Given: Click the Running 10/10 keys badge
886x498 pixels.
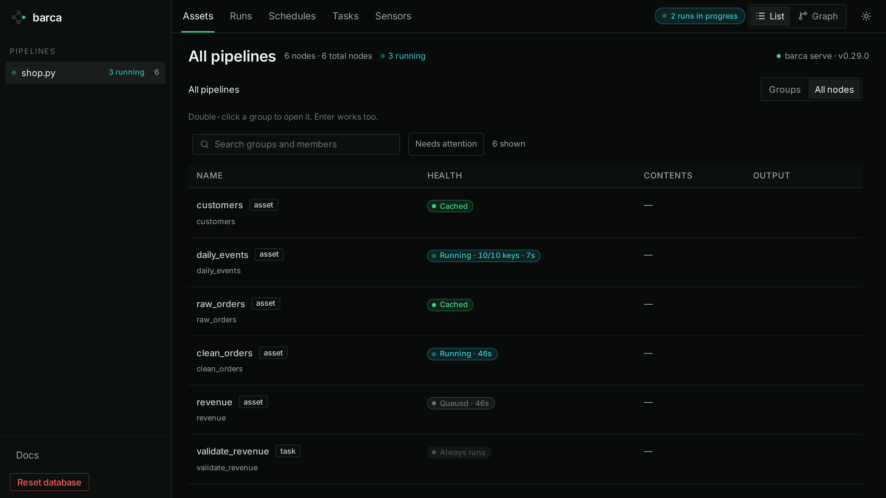Looking at the screenshot, I should (484, 256).
